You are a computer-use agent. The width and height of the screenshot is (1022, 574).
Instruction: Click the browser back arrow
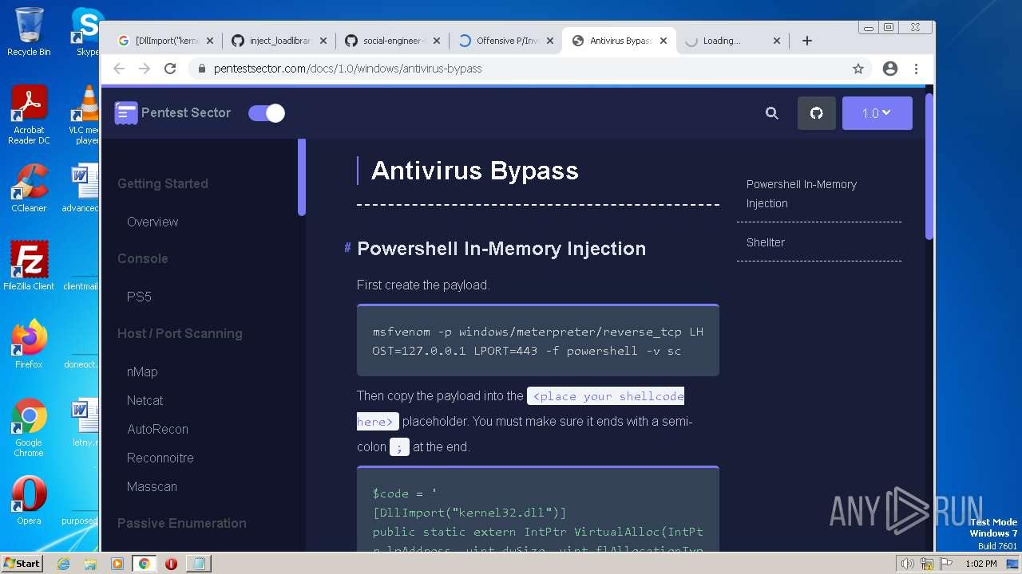tap(119, 69)
